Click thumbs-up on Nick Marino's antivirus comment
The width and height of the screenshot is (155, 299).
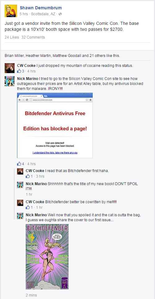(19, 164)
